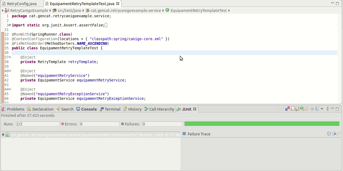Toggle Show Skipped Tests Only icon
Screen dimensions: 343x171
[292, 109]
